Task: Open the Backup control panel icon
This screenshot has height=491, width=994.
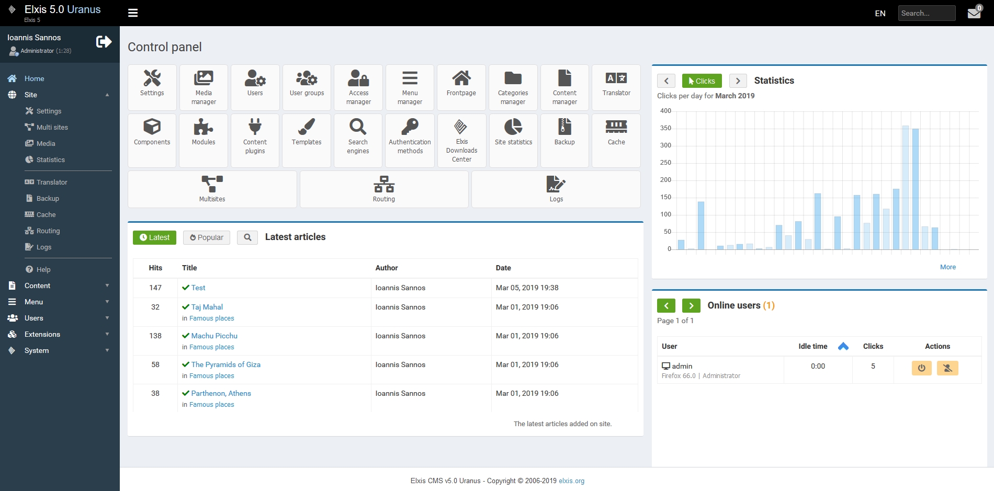Action: pos(564,141)
